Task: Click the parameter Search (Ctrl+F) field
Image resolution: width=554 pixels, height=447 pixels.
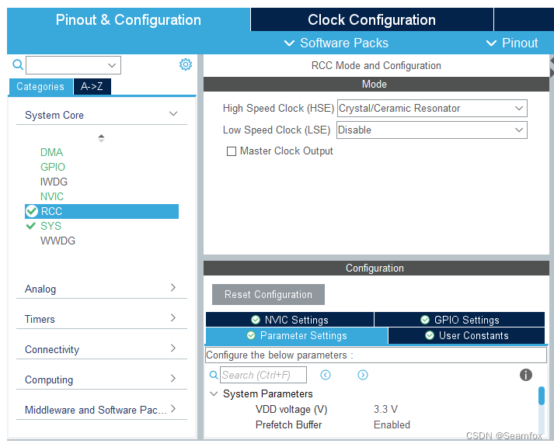Action: (263, 375)
